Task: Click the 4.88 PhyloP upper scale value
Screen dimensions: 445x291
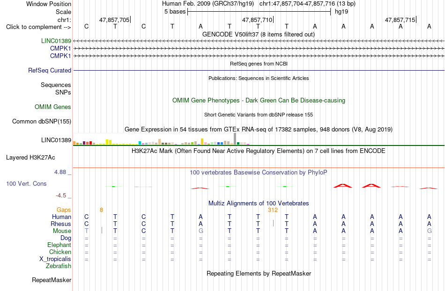Action: click(60, 172)
